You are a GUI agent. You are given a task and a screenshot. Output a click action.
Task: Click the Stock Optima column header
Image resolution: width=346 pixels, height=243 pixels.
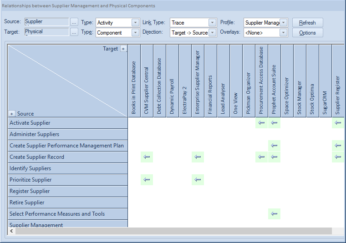pos(312,81)
